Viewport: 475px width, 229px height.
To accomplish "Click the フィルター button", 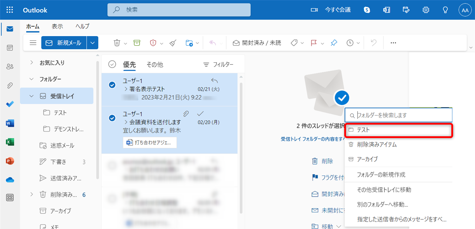I will click(x=218, y=64).
